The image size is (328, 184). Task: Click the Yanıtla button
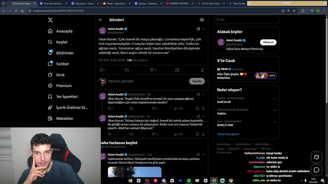pyautogui.click(x=197, y=81)
